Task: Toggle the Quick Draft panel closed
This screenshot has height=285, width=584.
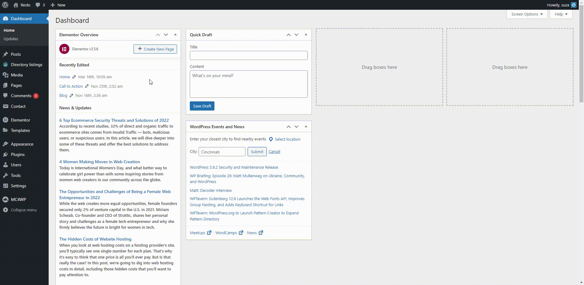Action: tap(306, 35)
